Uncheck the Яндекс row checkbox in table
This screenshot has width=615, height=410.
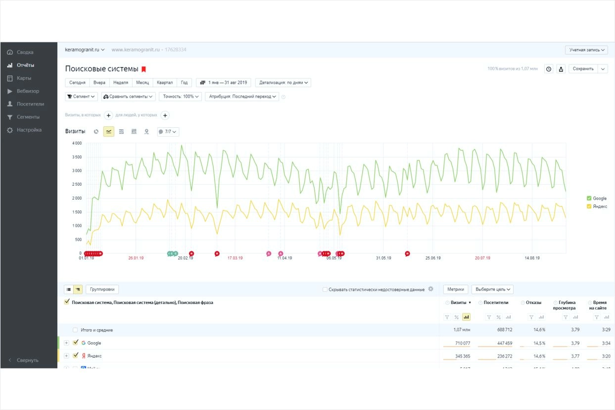click(75, 356)
